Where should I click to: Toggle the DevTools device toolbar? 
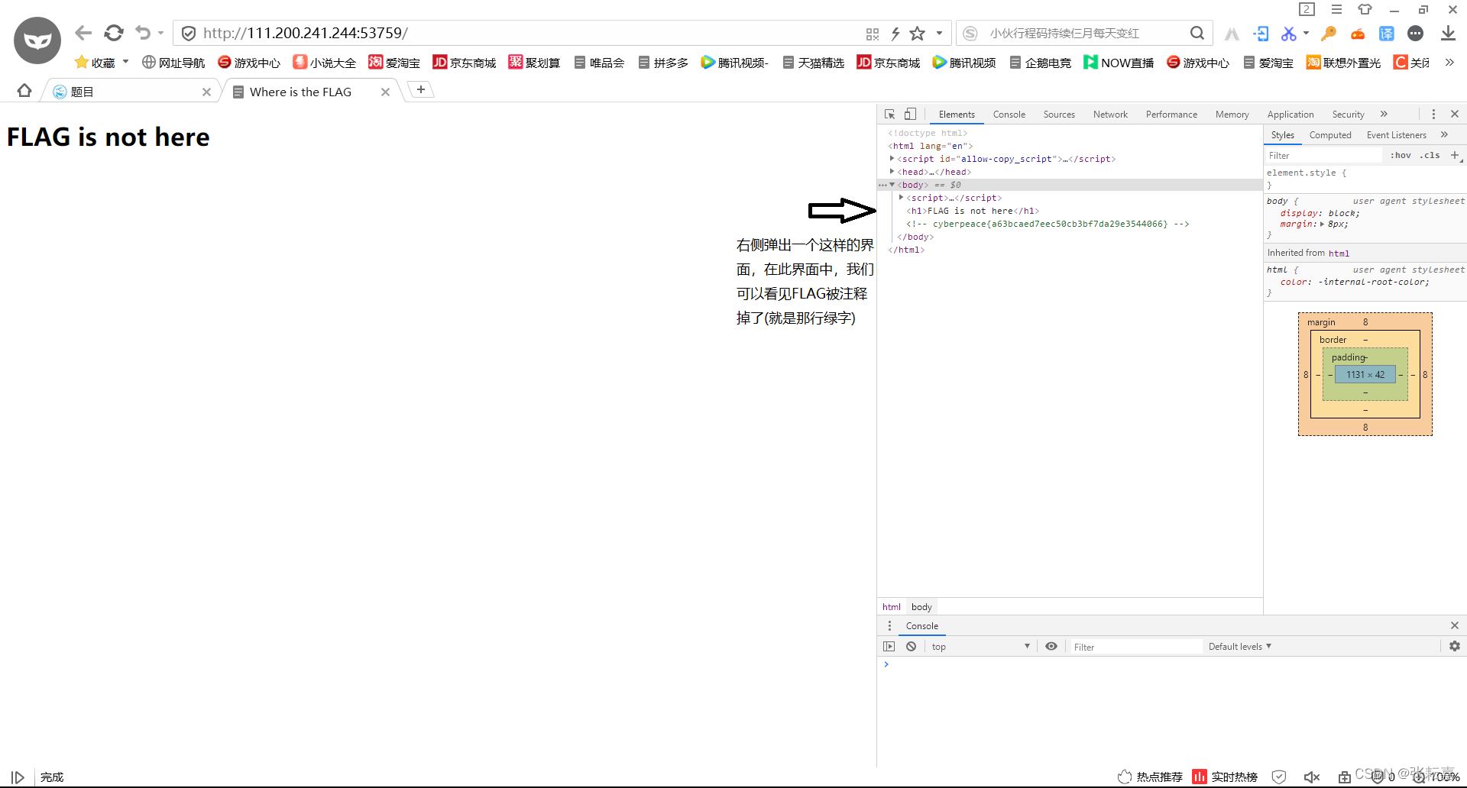tap(910, 114)
